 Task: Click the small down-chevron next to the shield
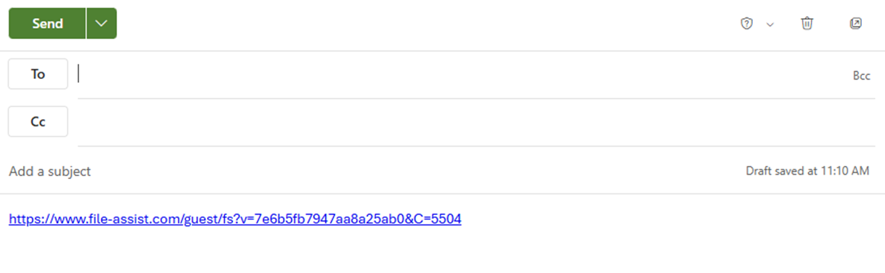pos(770,25)
